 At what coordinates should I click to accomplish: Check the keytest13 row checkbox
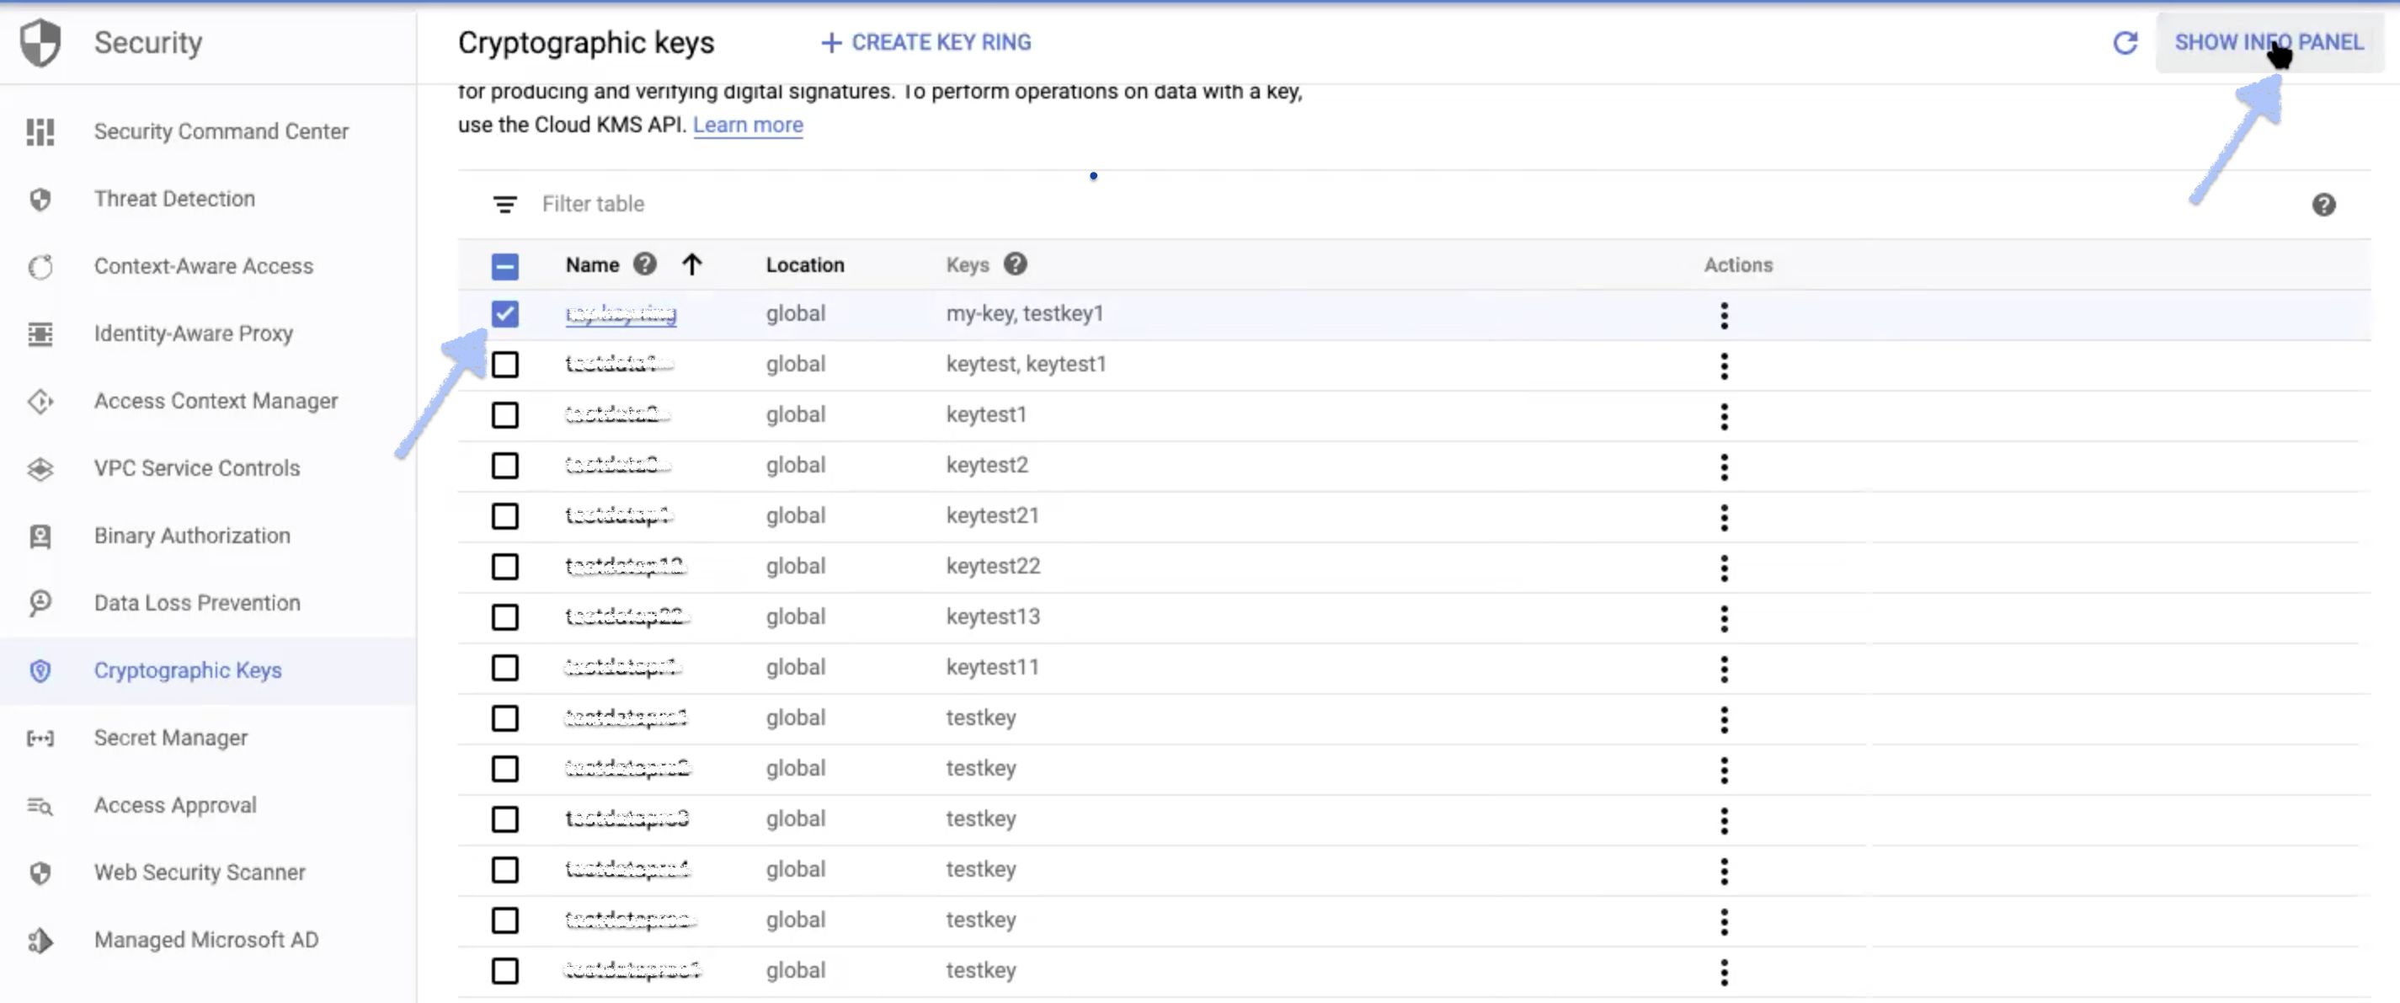(x=504, y=617)
